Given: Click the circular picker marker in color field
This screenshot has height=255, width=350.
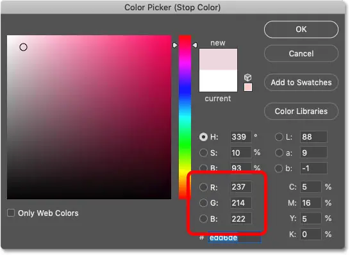Looking at the screenshot, I should coord(24,47).
